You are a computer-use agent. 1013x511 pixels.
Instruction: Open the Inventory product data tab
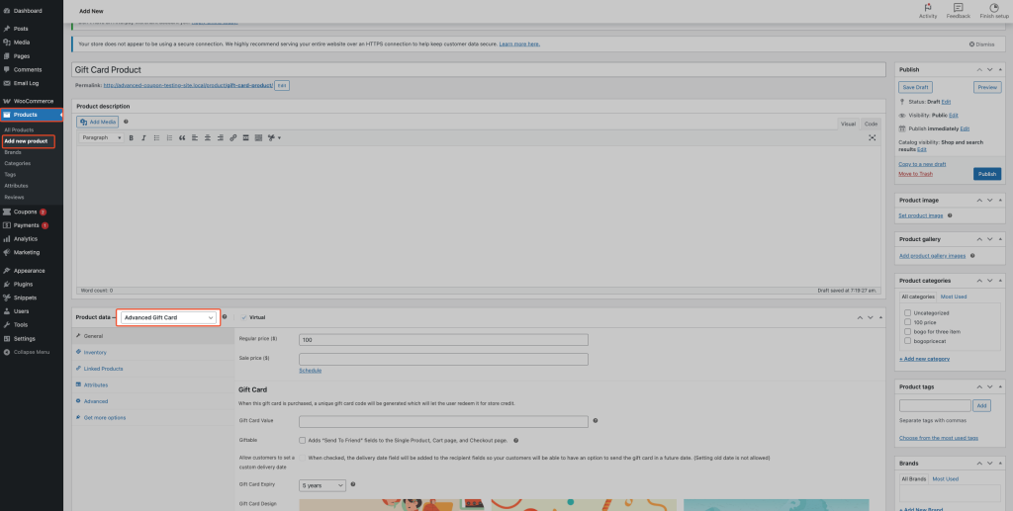(x=95, y=352)
